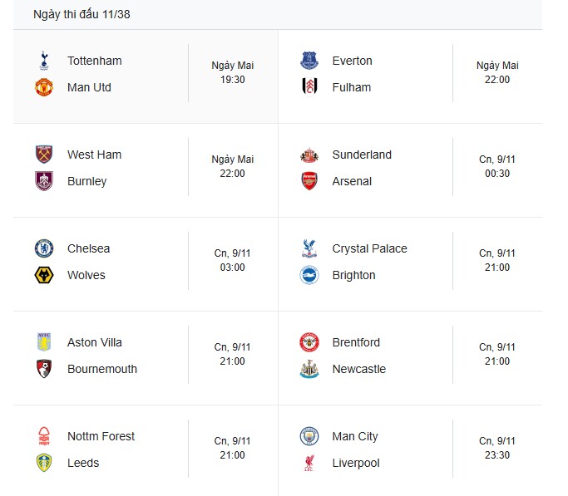The width and height of the screenshot is (568, 496).
Task: Click the Crystal Palace eagle crest
Action: click(x=309, y=248)
